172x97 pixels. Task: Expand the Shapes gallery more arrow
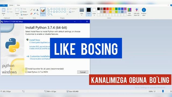point(67,14)
